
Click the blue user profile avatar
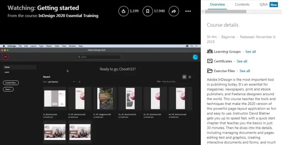click(x=195, y=57)
